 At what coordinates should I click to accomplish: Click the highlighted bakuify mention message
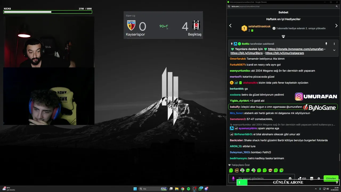[283, 107]
